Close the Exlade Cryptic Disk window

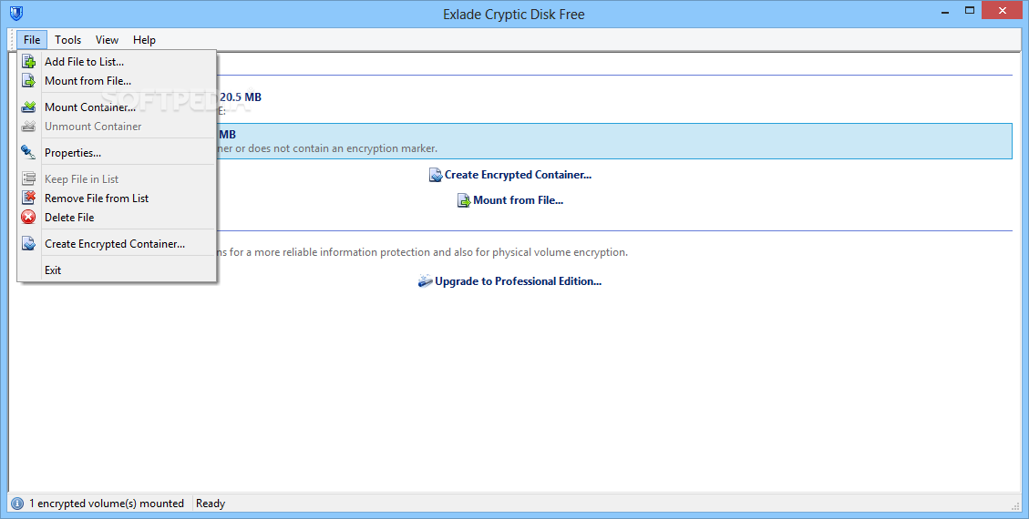1002,11
